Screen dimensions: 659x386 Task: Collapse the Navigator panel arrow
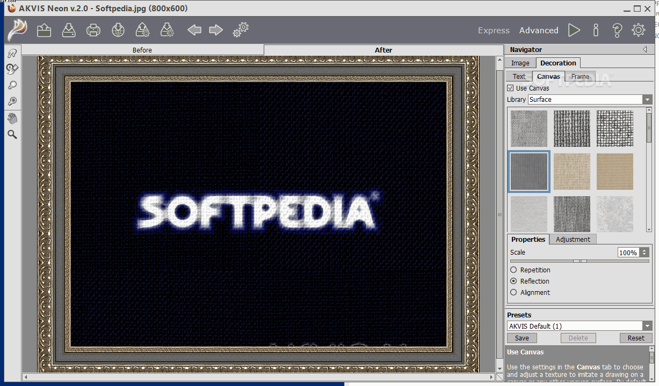pos(644,49)
